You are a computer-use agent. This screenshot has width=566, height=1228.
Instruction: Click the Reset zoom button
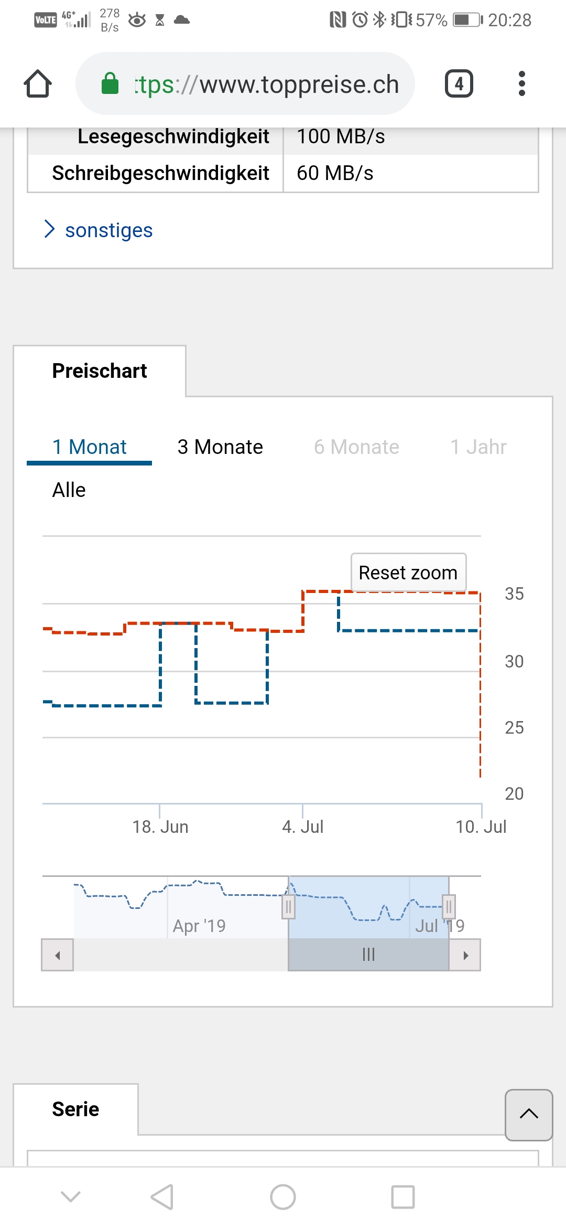click(408, 573)
